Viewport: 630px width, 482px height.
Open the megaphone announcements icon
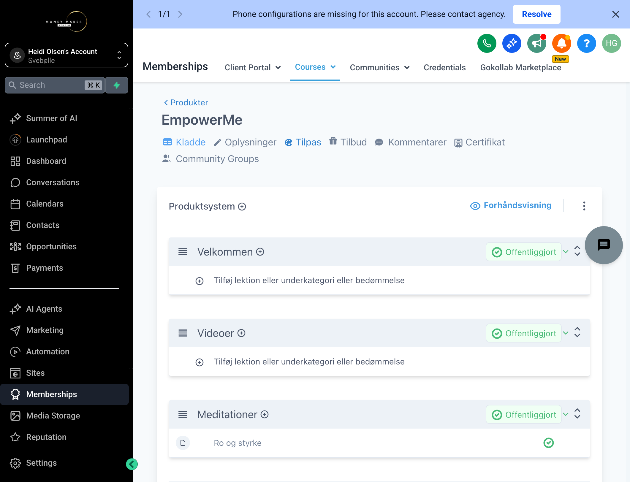(x=536, y=43)
